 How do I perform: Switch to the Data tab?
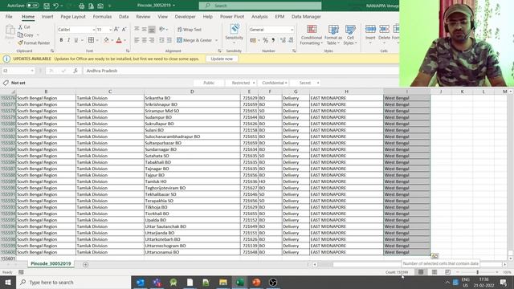[124, 16]
